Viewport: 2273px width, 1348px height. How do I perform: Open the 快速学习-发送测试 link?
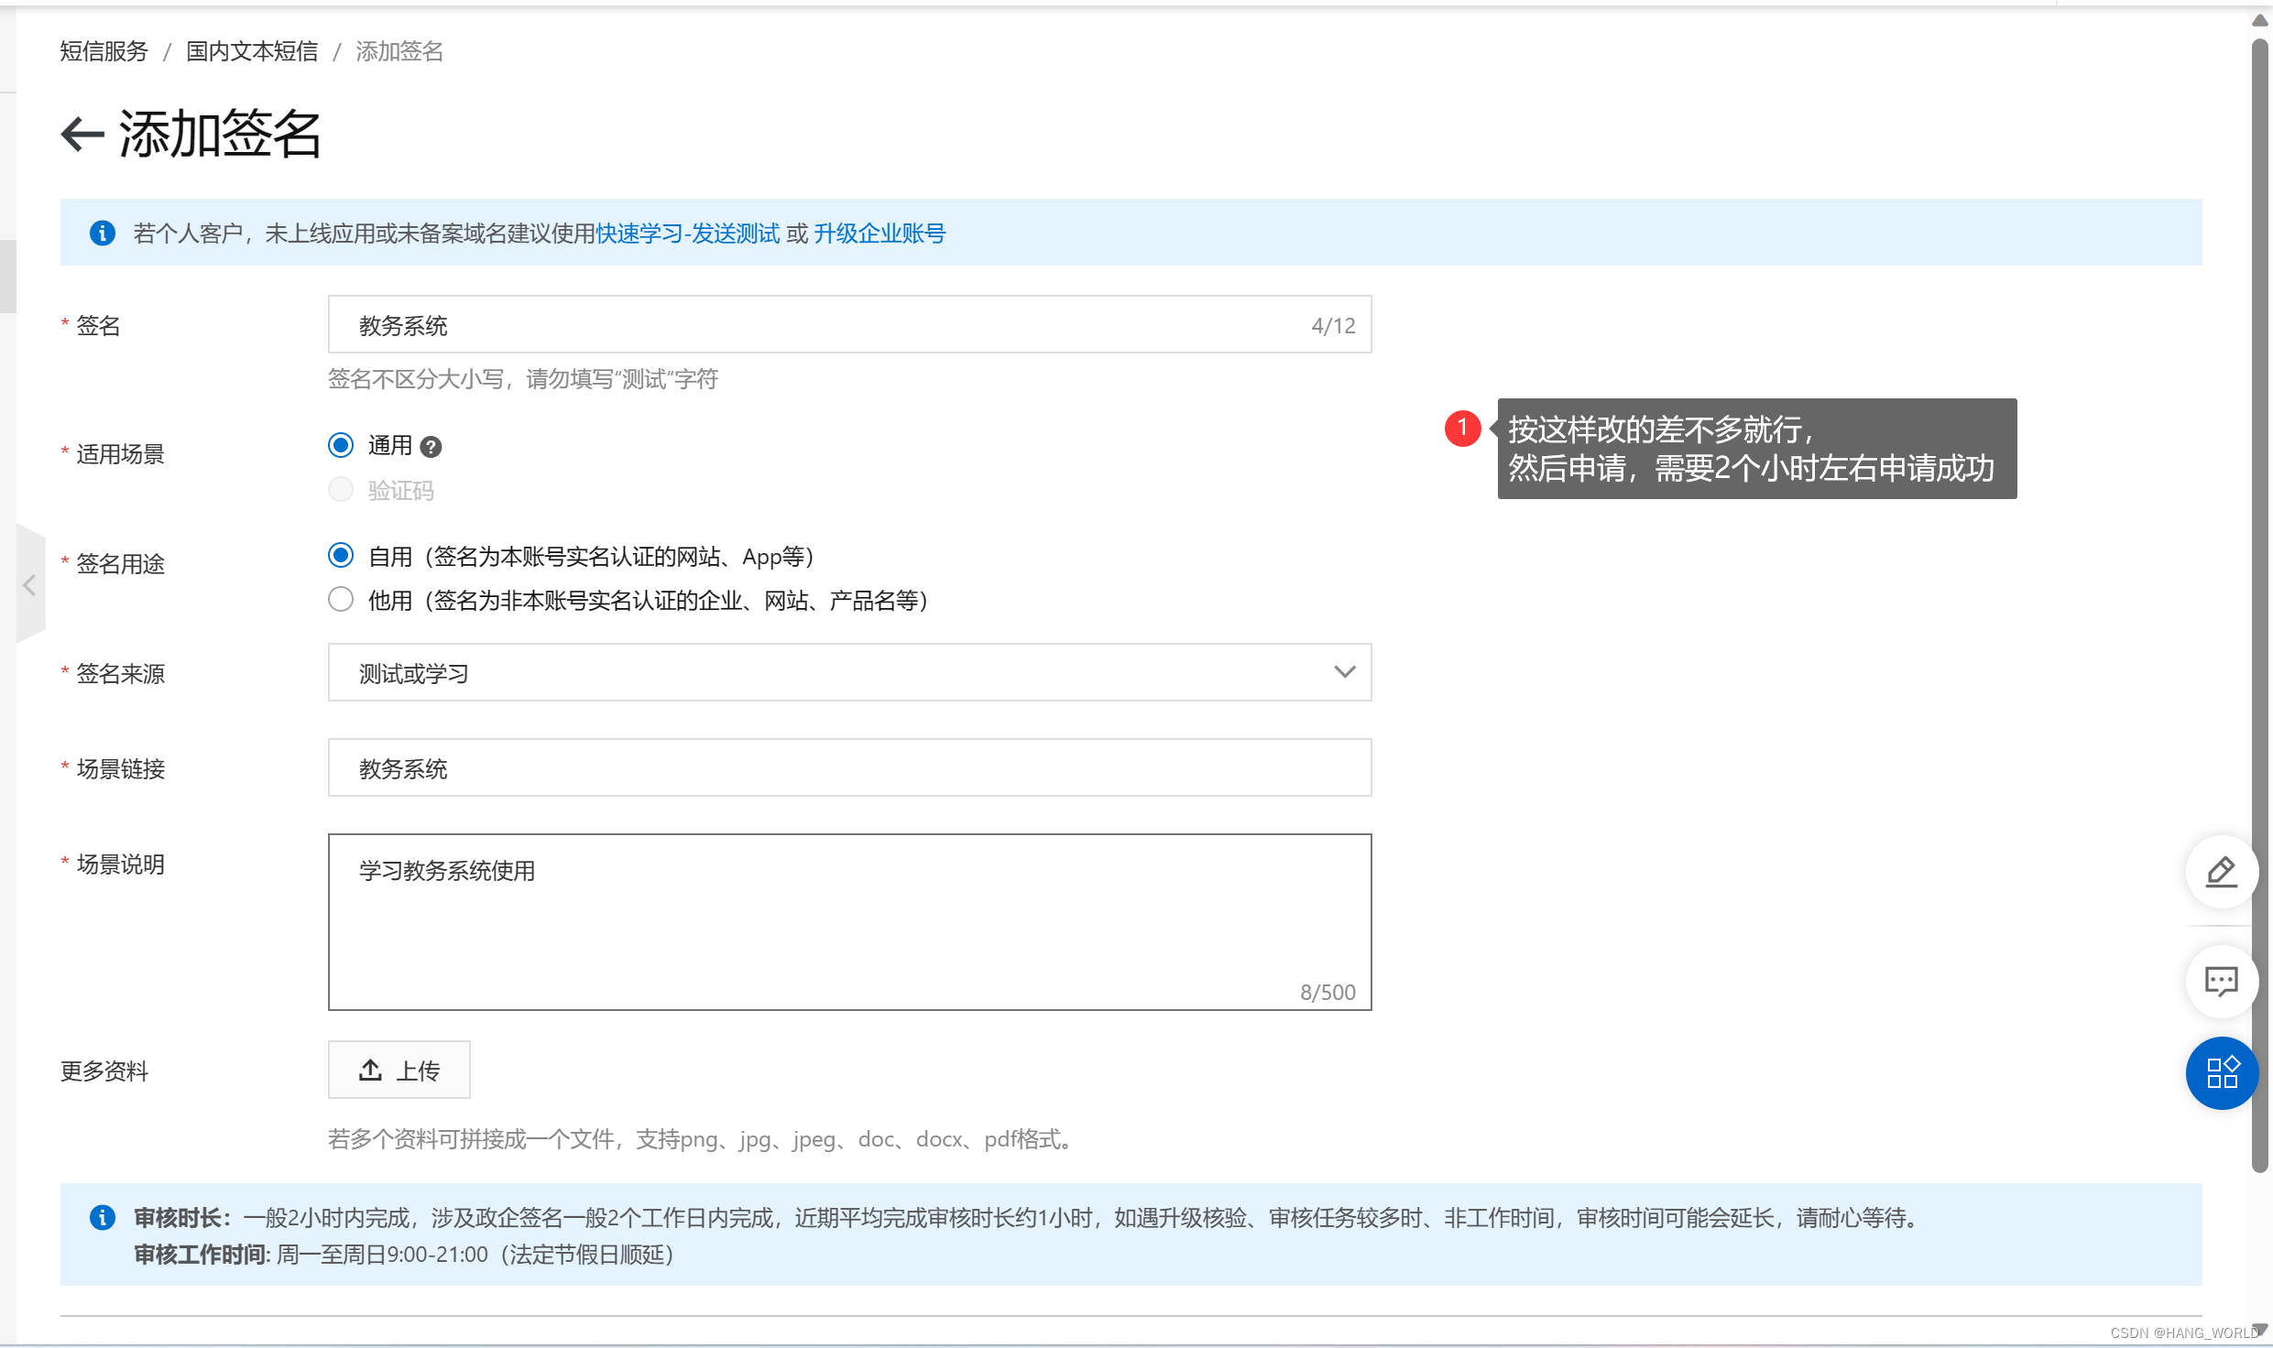(687, 234)
